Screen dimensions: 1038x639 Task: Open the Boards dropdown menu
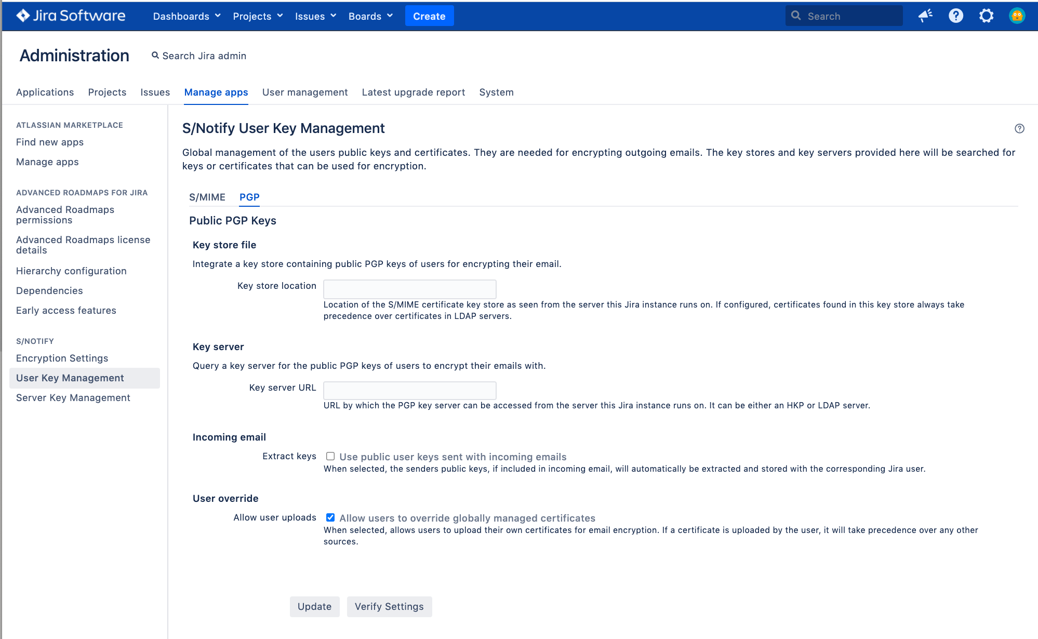point(370,16)
